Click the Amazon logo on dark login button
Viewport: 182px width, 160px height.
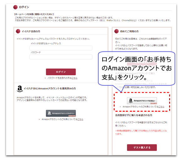(49, 113)
